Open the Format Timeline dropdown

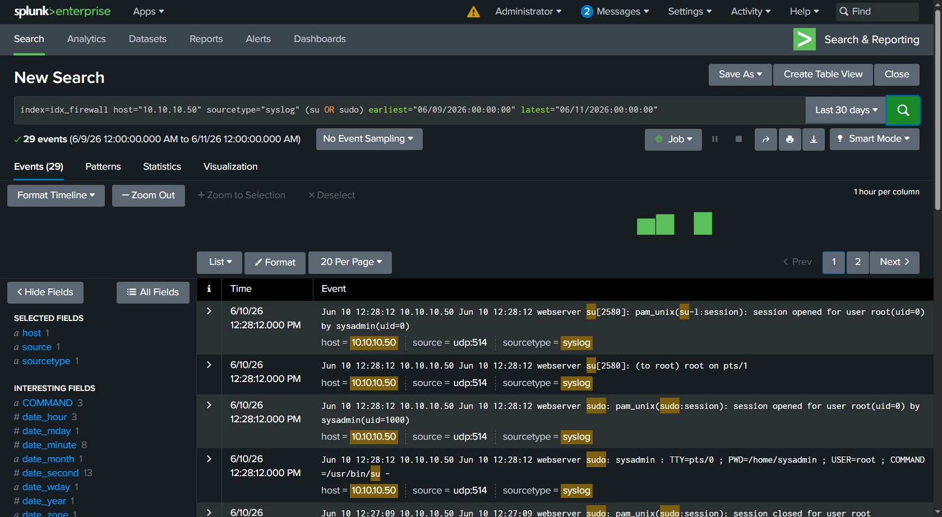pos(56,195)
